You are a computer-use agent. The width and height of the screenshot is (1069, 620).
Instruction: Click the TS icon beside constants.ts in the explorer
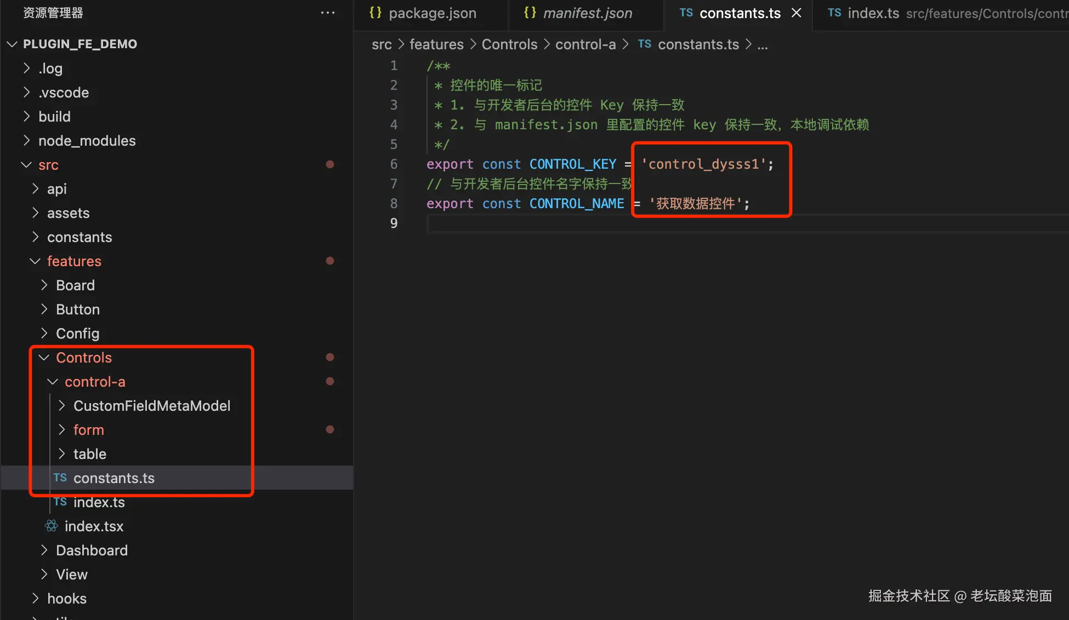tap(60, 478)
